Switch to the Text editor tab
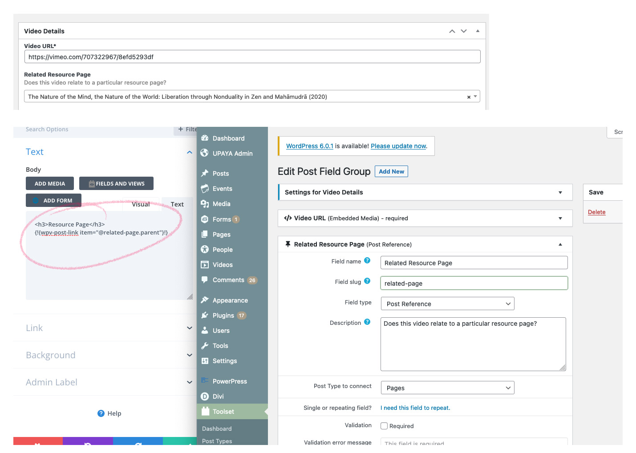 [177, 204]
